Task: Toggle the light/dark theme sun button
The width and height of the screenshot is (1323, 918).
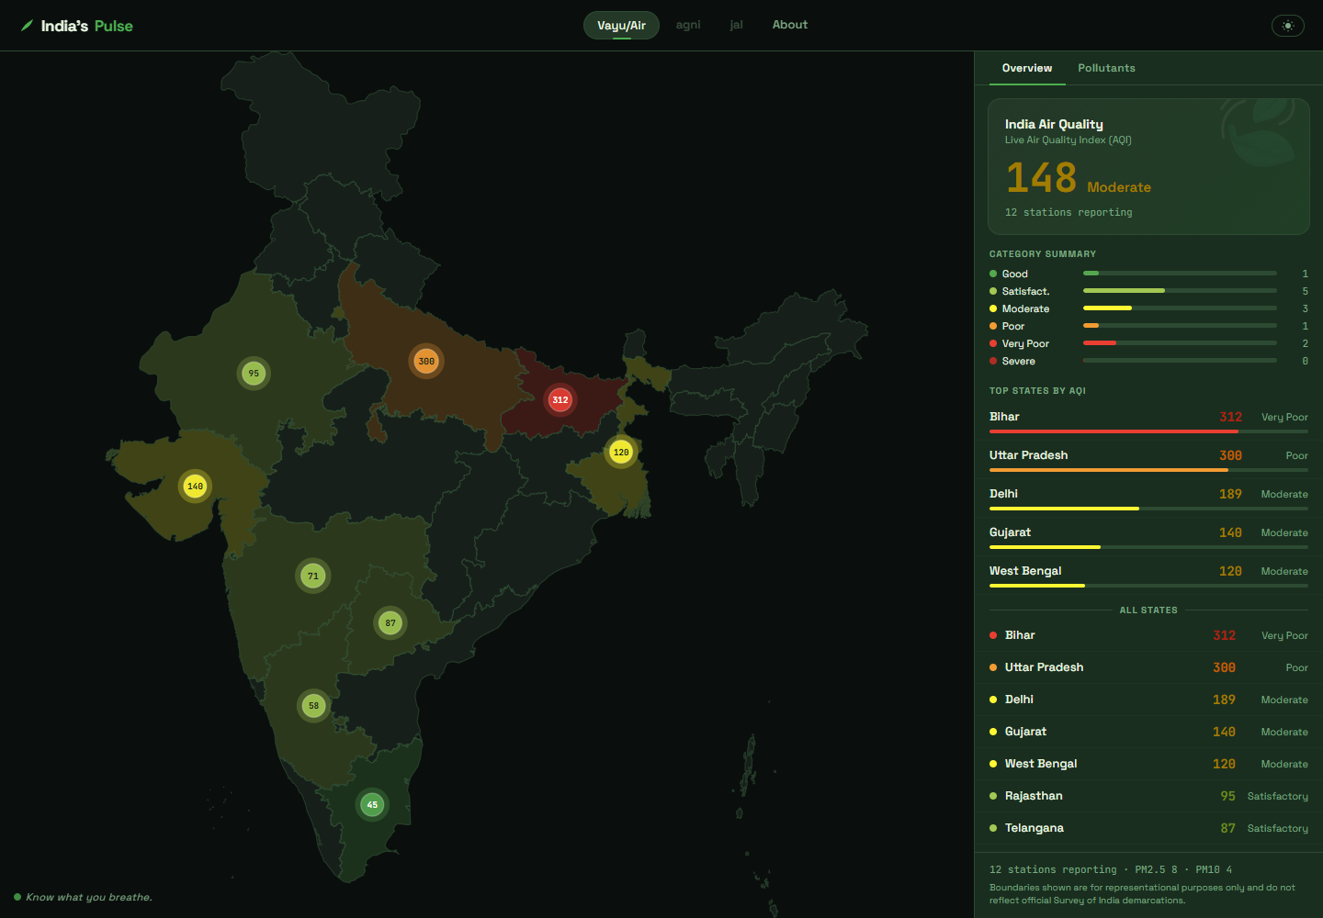Action: [x=1287, y=26]
